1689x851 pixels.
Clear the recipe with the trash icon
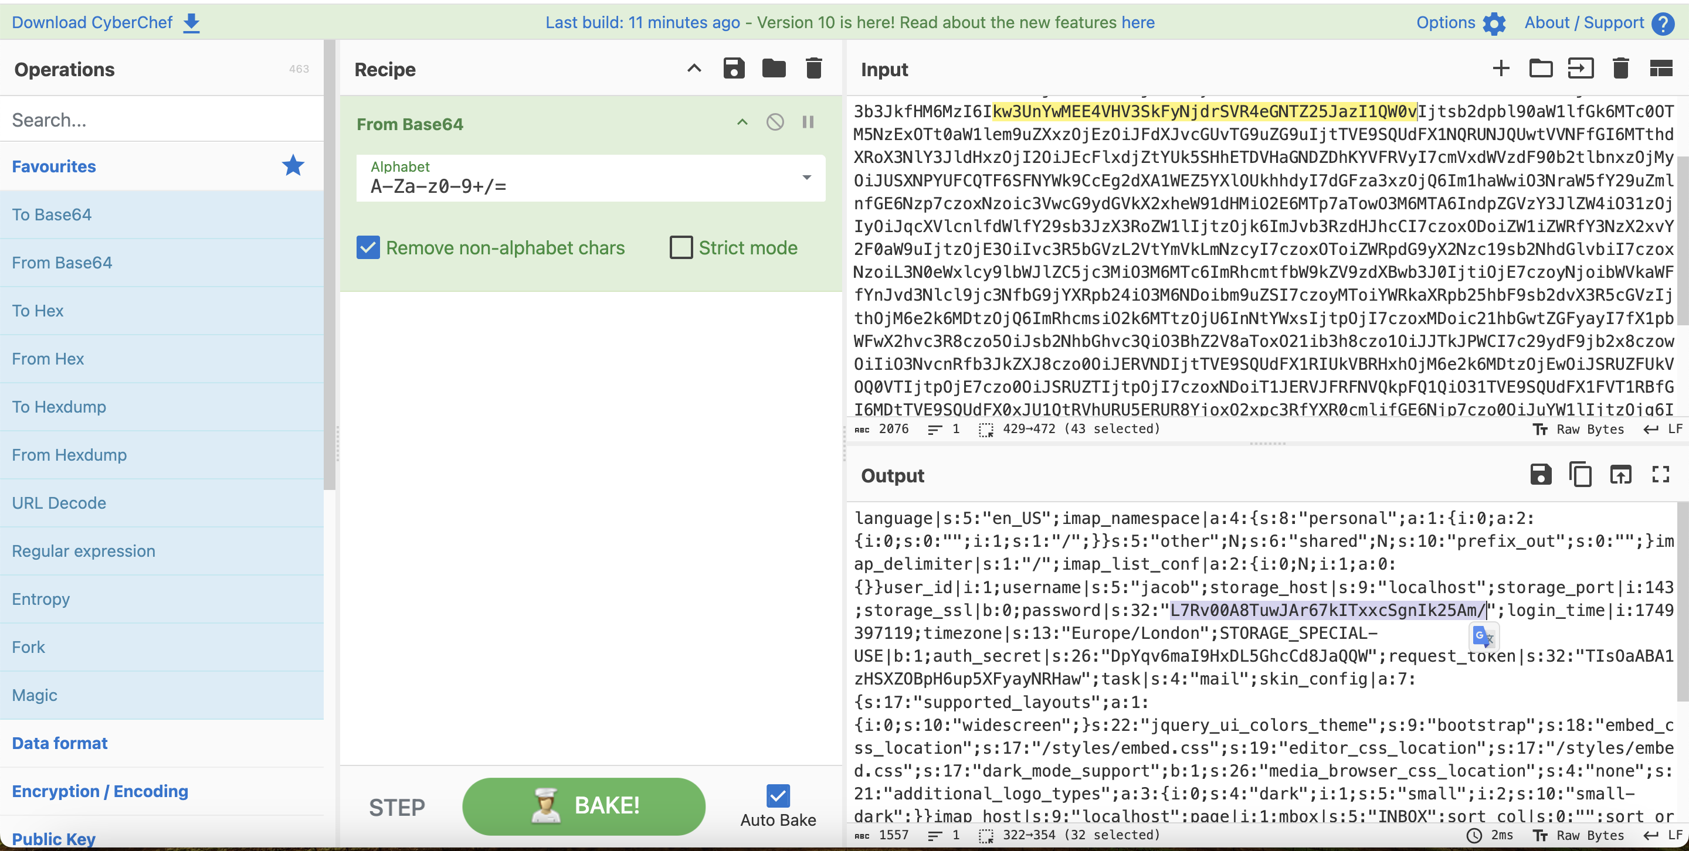pyautogui.click(x=813, y=68)
